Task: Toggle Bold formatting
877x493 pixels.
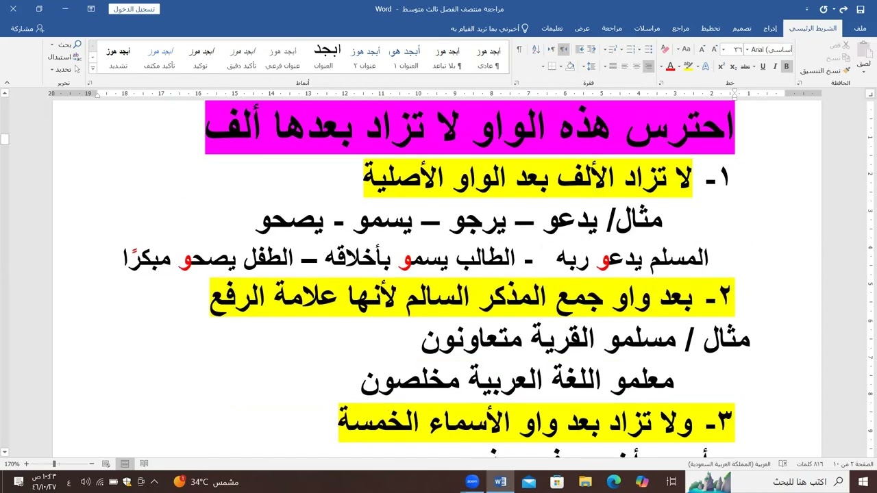Action: click(787, 66)
